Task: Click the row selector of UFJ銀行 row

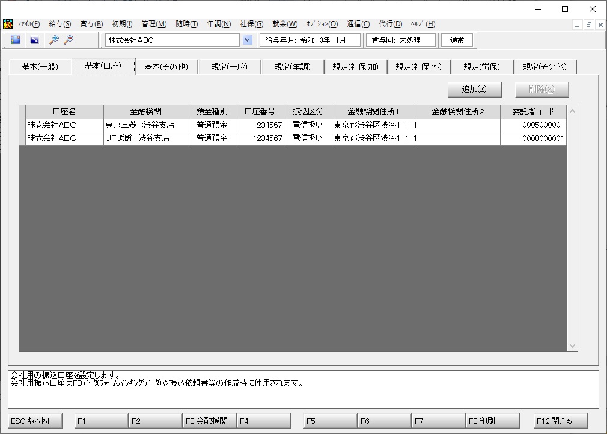Action: (x=22, y=138)
